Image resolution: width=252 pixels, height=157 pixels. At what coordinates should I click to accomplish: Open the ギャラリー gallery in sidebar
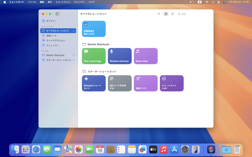tap(58, 21)
